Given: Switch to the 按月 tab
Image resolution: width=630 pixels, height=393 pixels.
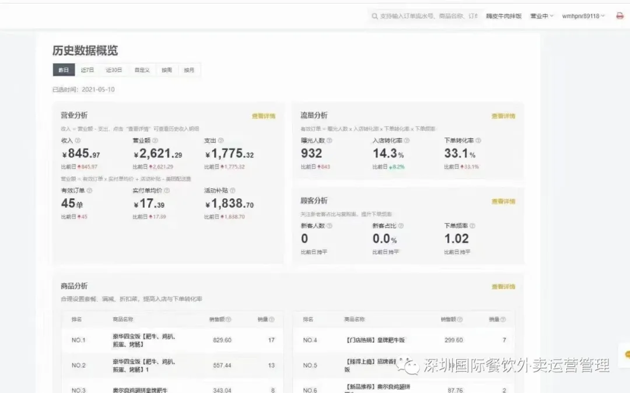Looking at the screenshot, I should (189, 70).
